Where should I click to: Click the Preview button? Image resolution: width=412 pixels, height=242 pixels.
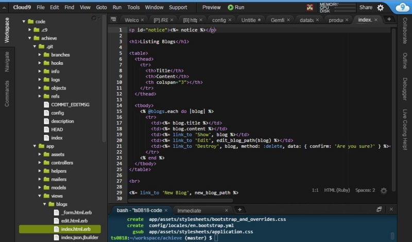(212, 7)
